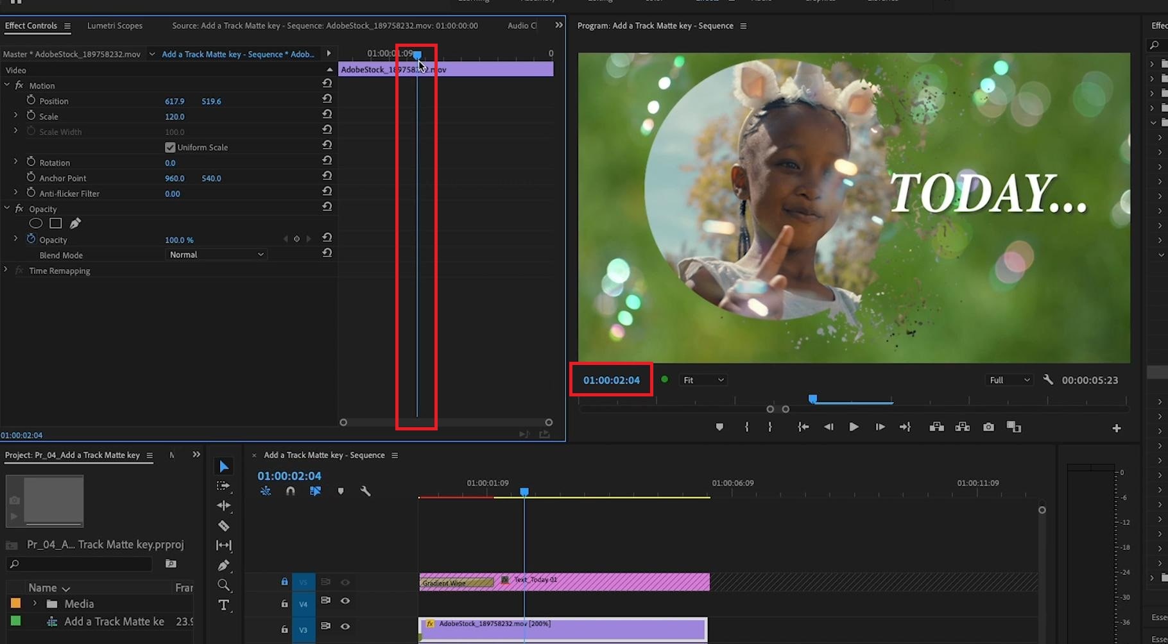Toggle Snap magnet in timeline
Viewport: 1168px width, 644px height.
click(290, 491)
